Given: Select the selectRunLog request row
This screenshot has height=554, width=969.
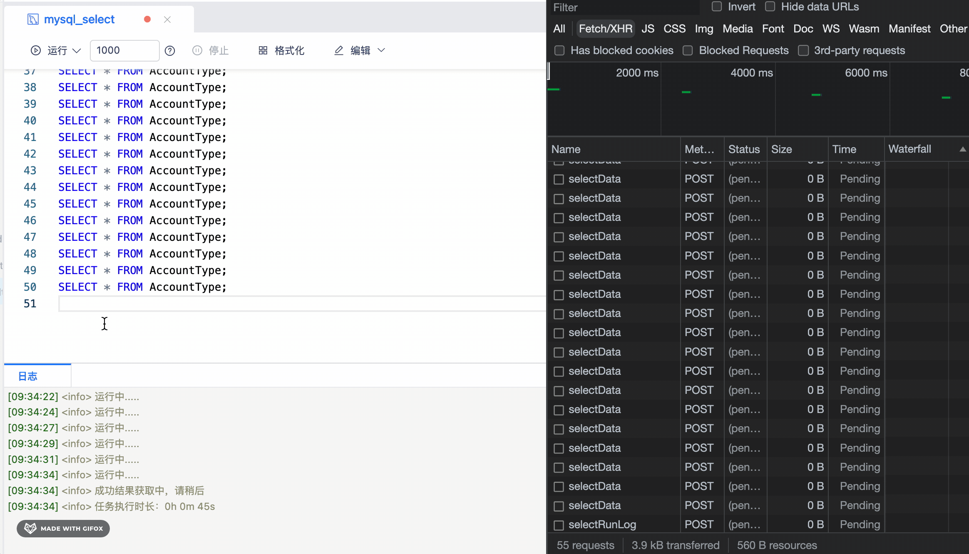Looking at the screenshot, I should tap(602, 524).
